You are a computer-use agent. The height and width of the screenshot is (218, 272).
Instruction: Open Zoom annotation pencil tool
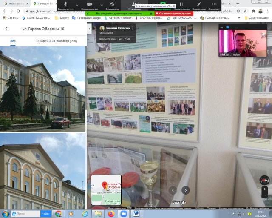tap(199, 5)
